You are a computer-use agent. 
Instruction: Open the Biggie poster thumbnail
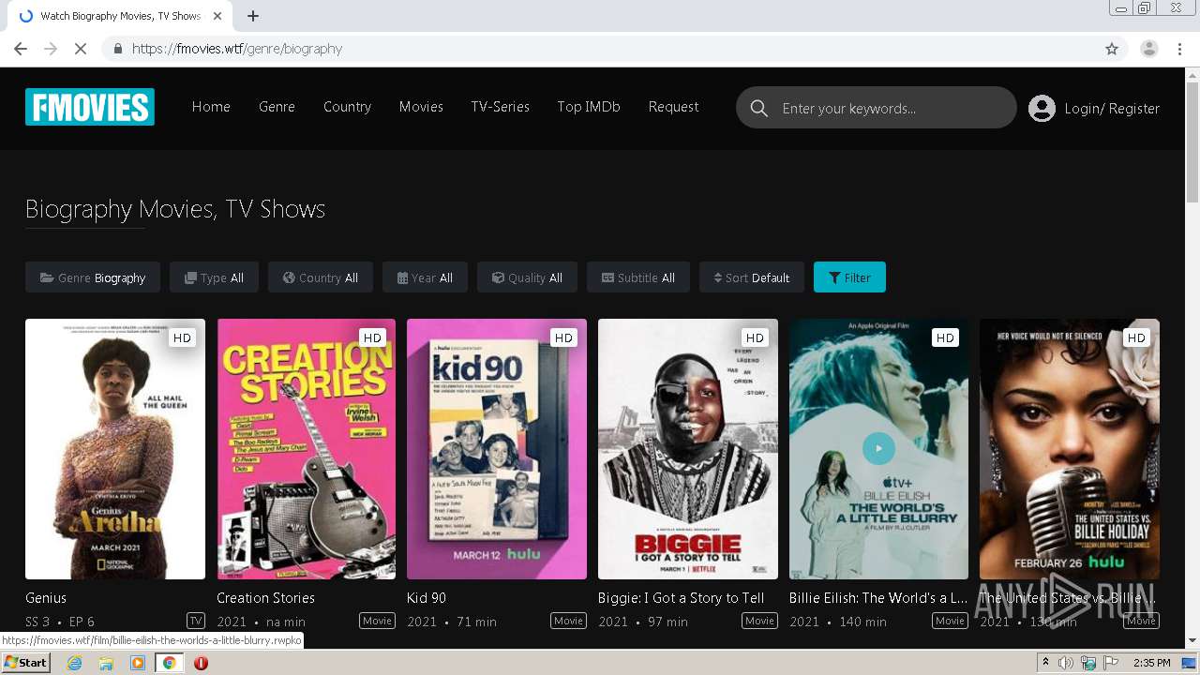point(688,449)
